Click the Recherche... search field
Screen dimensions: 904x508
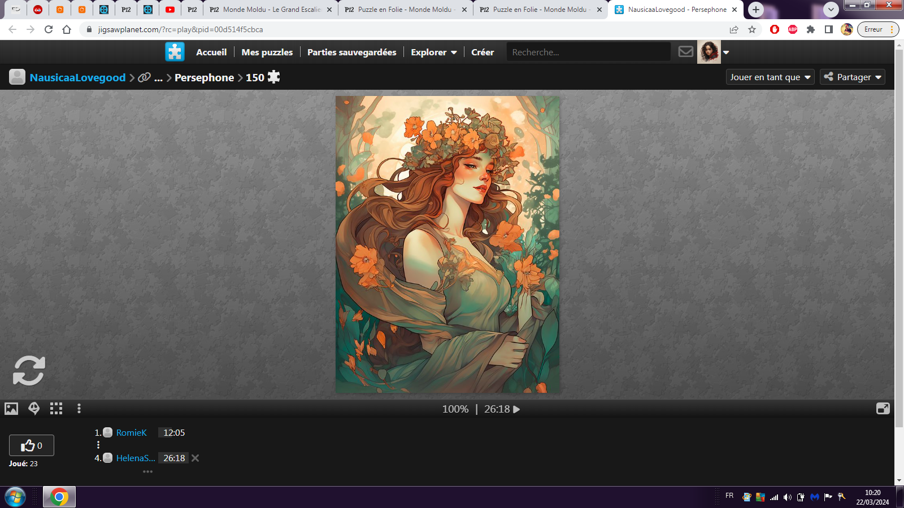[589, 52]
